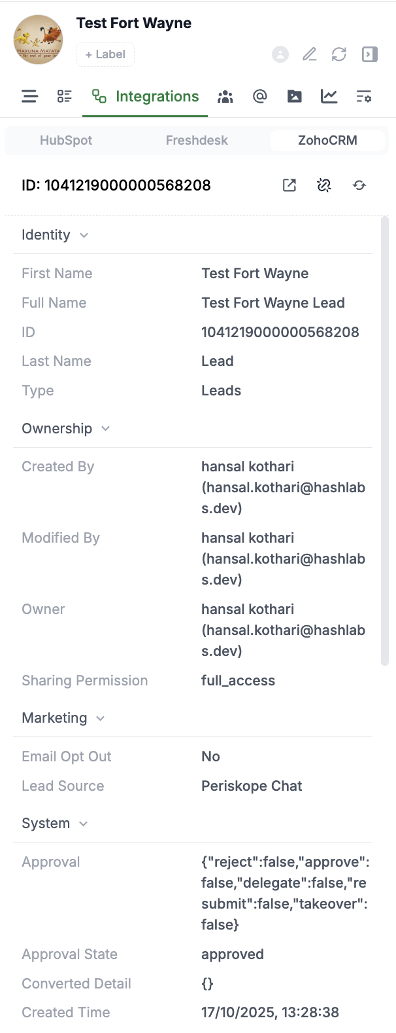The image size is (396, 1033).
Task: Add a label with + Label button
Action: coord(105,54)
